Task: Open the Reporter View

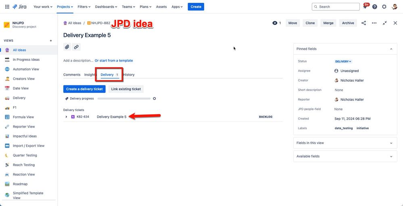Action: tap(29, 127)
